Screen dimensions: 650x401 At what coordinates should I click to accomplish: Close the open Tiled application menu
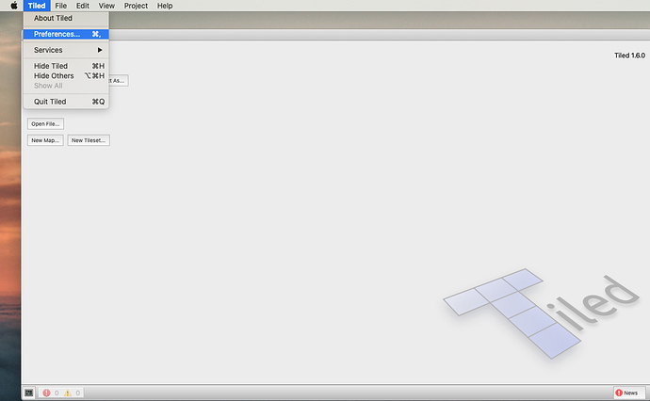(37, 6)
